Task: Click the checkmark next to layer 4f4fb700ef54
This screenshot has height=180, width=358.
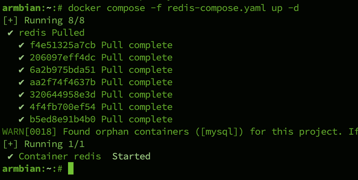Action: pos(22,107)
